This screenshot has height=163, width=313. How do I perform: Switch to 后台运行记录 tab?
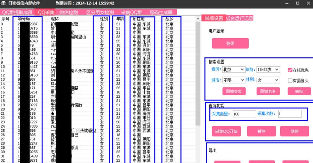tap(240, 18)
